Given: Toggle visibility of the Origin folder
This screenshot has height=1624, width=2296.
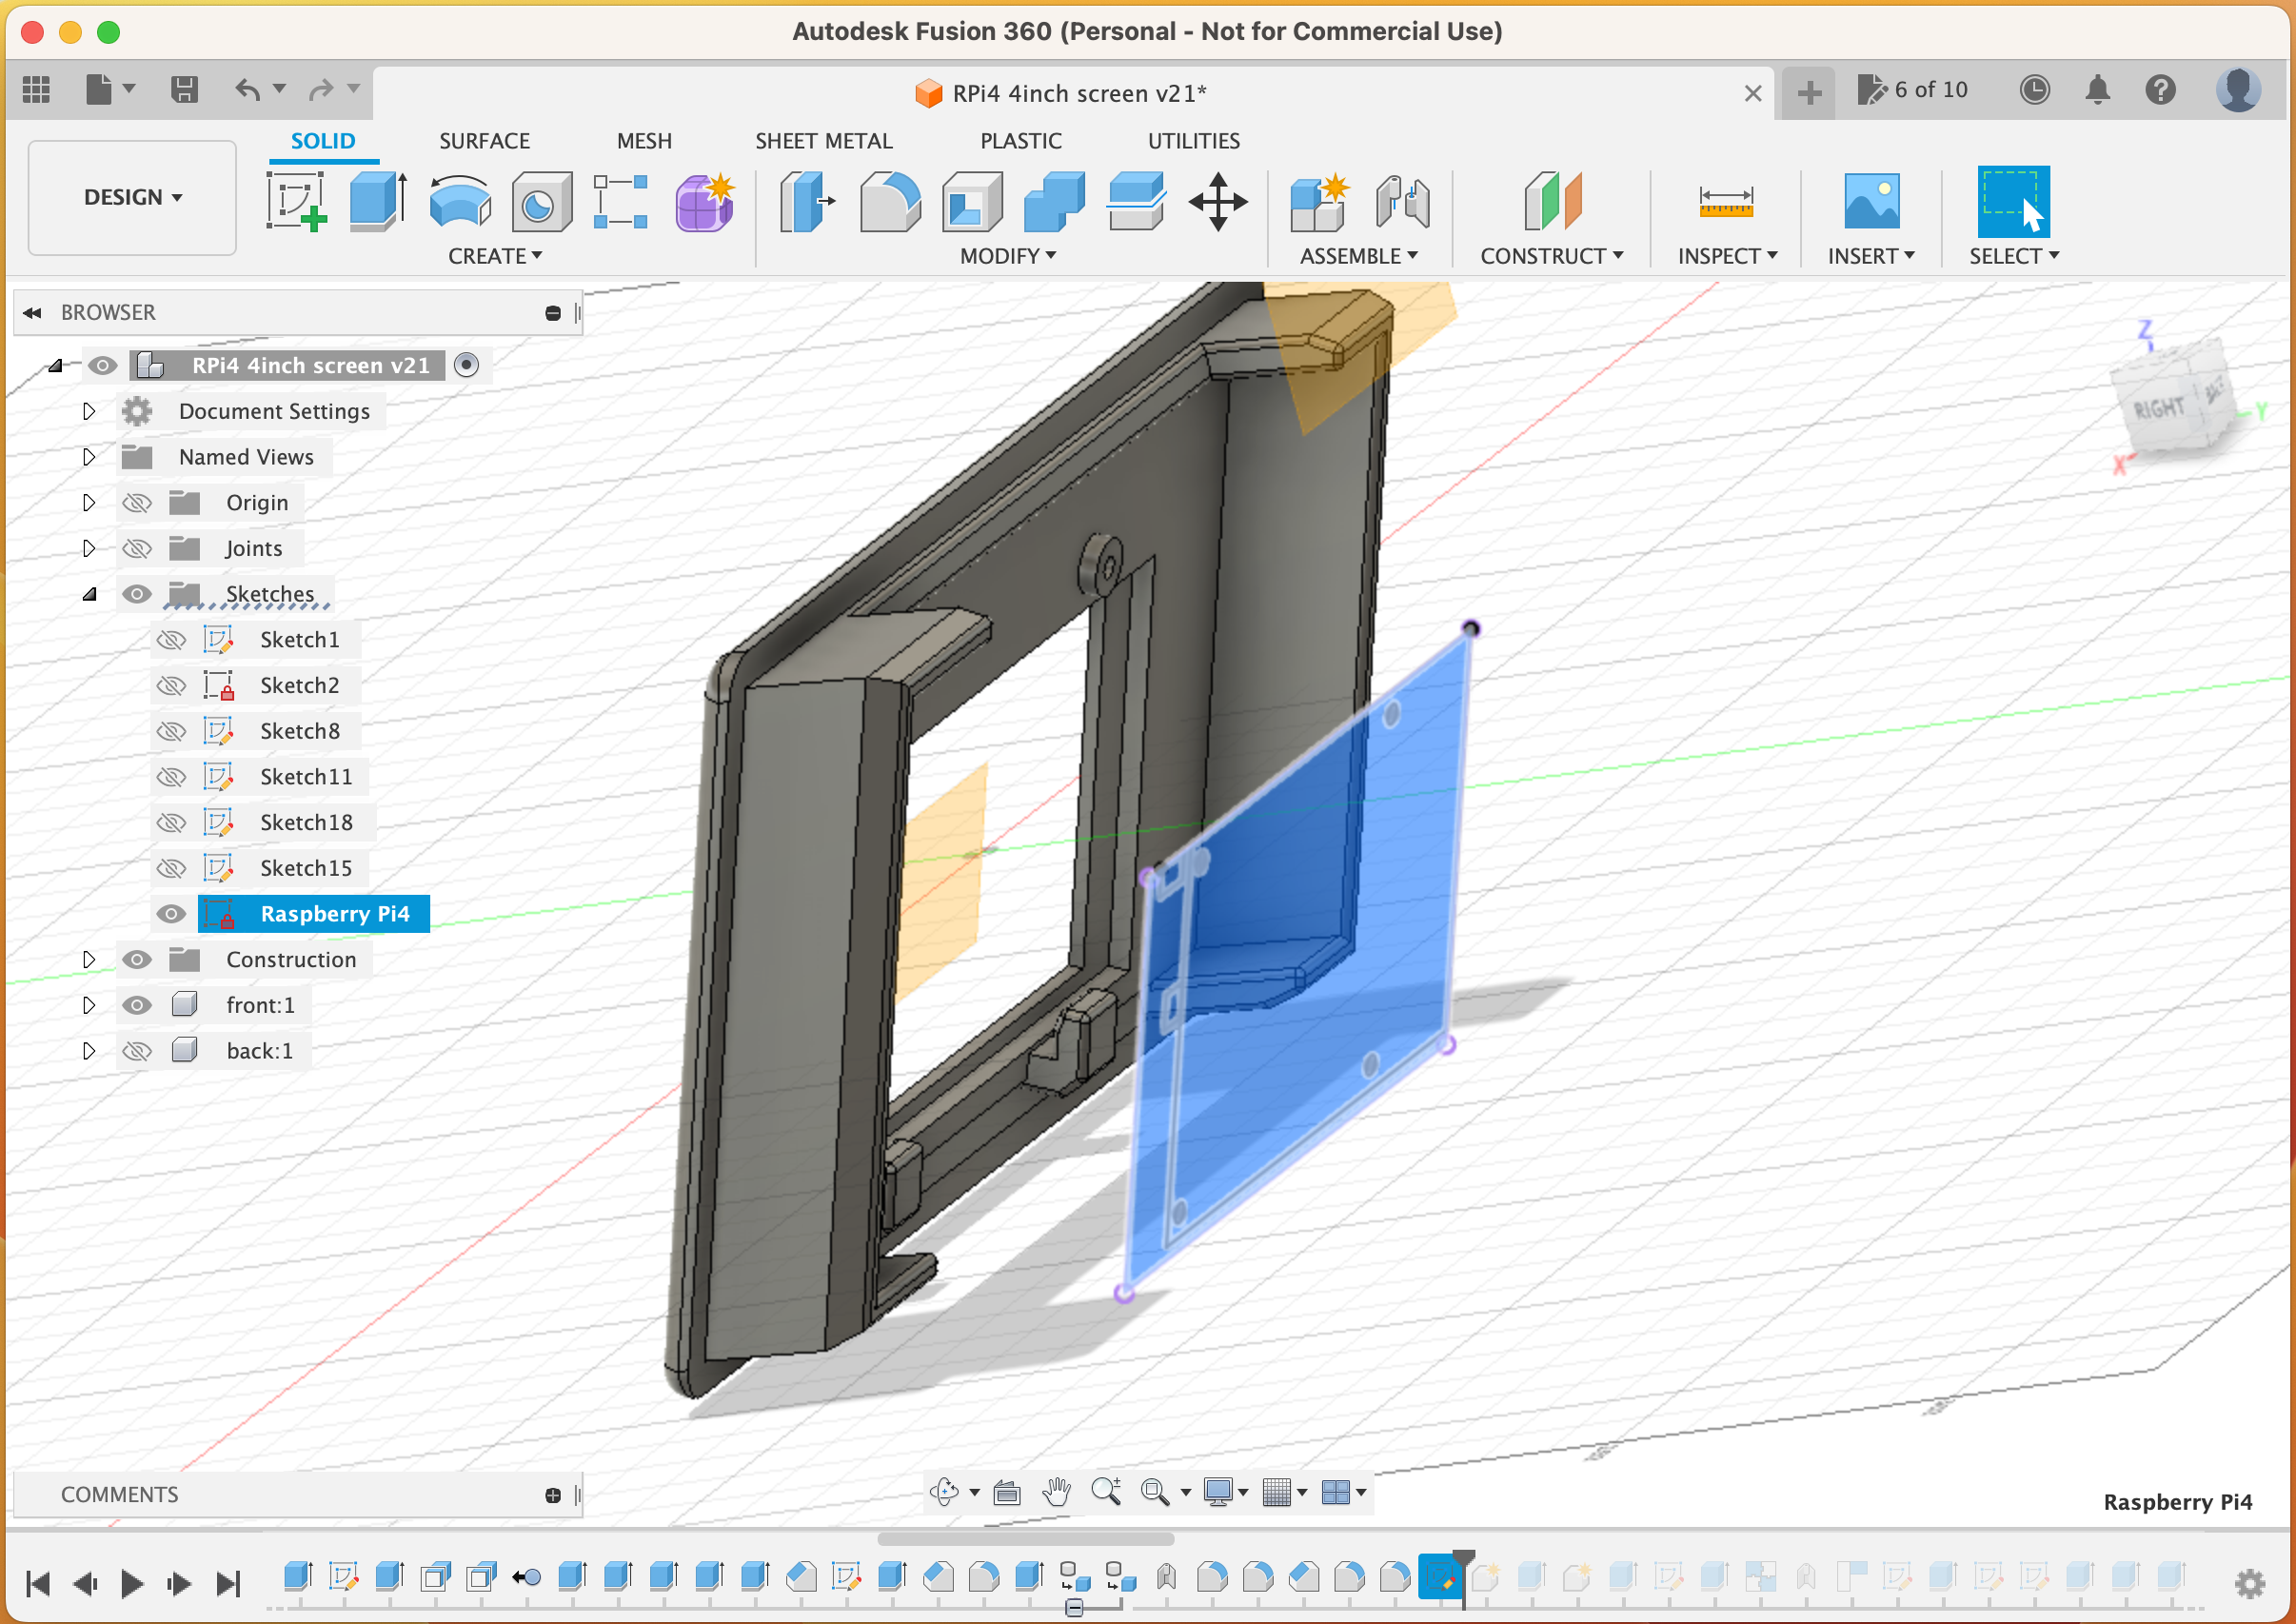Looking at the screenshot, I should (x=137, y=502).
